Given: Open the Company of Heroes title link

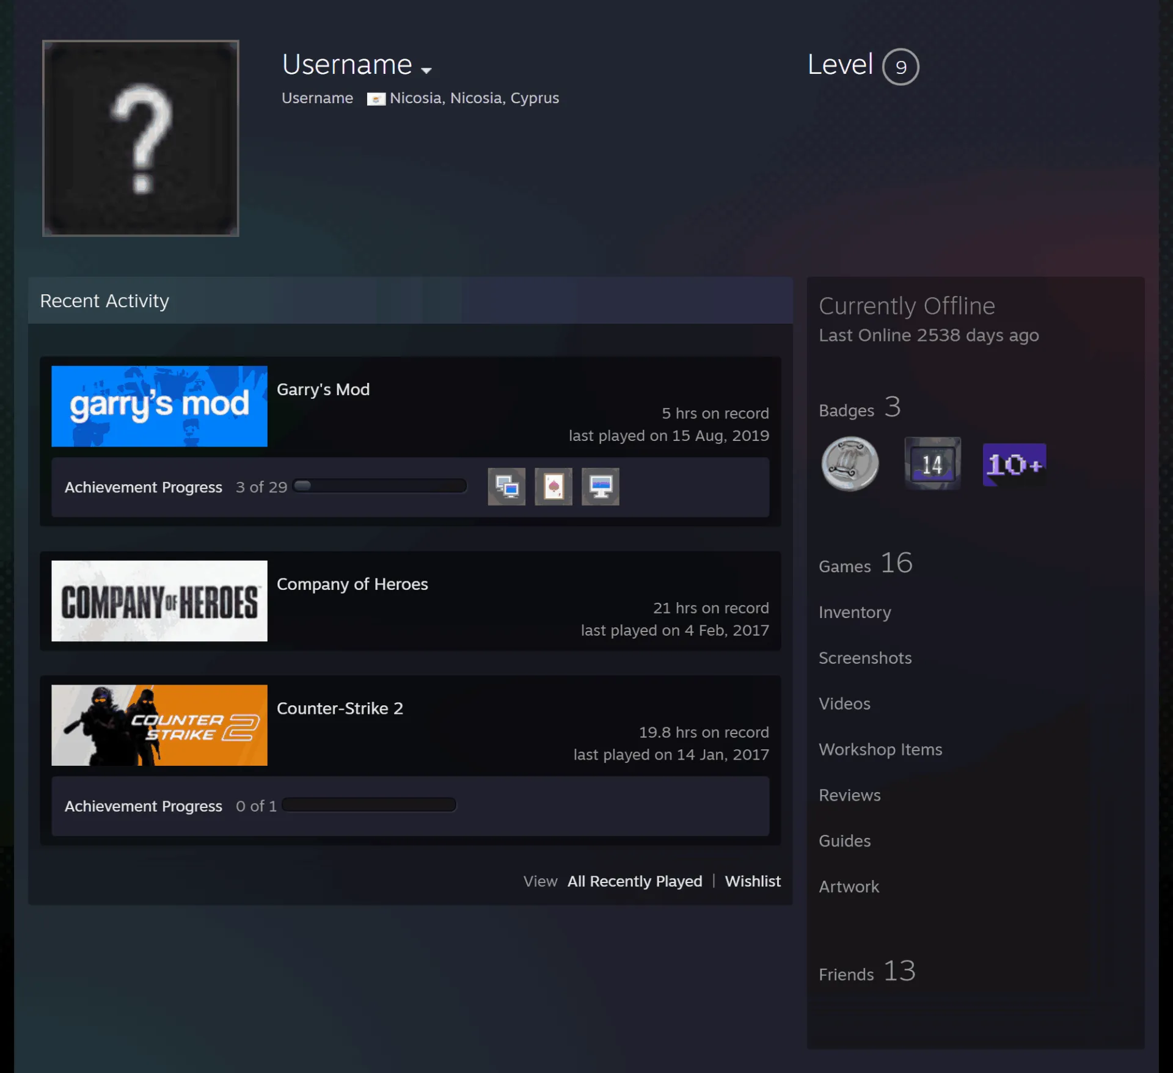Looking at the screenshot, I should pyautogui.click(x=353, y=584).
